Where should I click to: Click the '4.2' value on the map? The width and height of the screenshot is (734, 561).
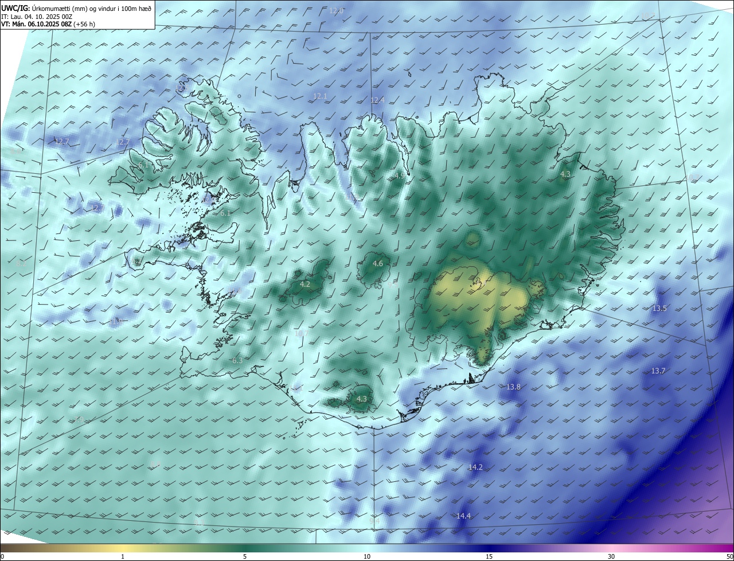(305, 285)
